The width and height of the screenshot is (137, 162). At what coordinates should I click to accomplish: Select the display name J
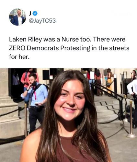coord(30,13)
